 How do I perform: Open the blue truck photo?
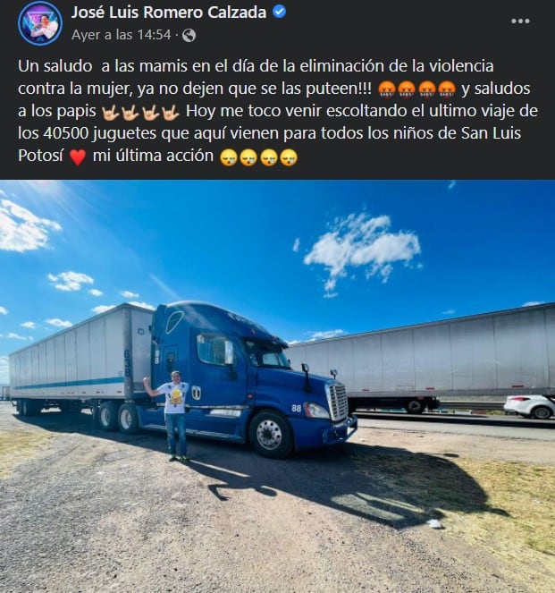(x=277, y=386)
